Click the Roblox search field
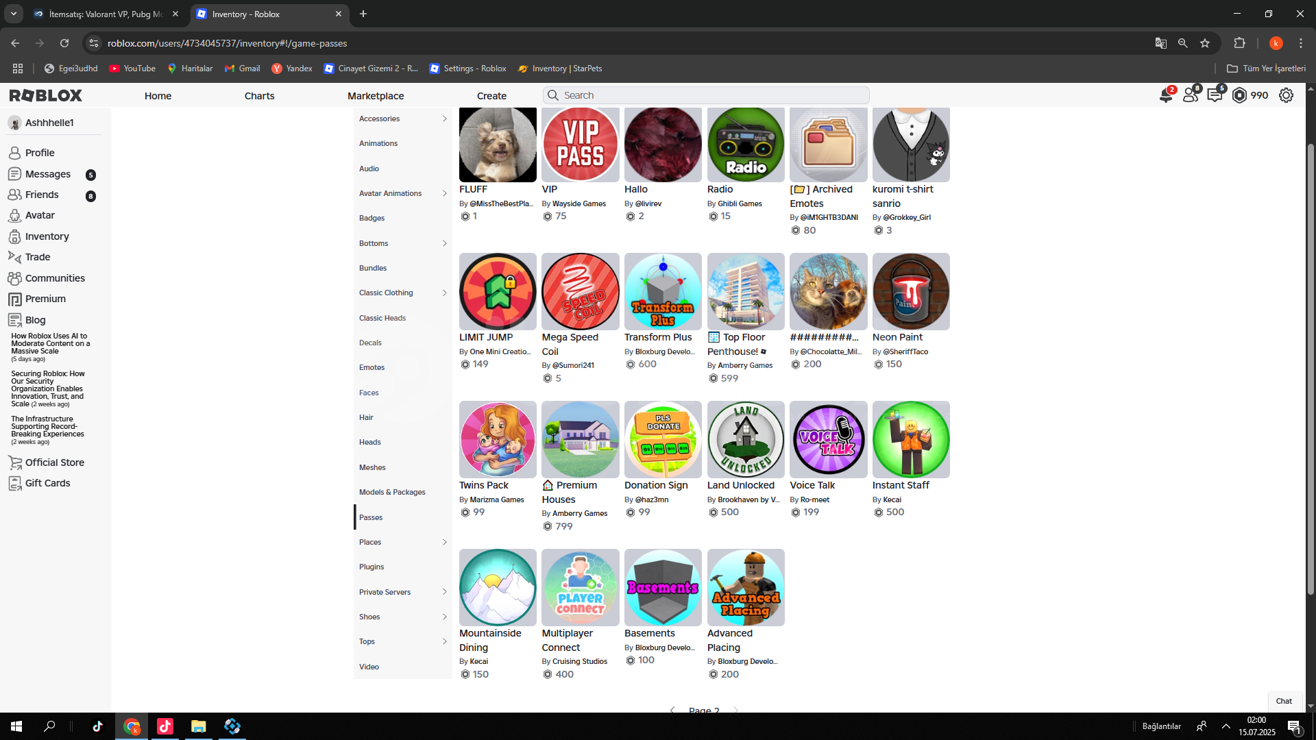This screenshot has height=740, width=1316. click(706, 95)
